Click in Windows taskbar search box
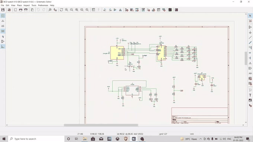253x142 pixels. pyautogui.click(x=36, y=139)
